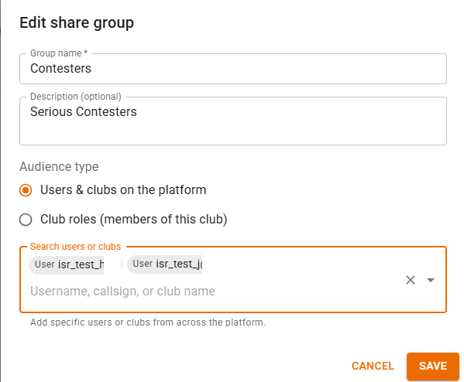The width and height of the screenshot is (464, 382).
Task: Choose the 'Users & clubs on the platform' label
Action: tap(123, 190)
